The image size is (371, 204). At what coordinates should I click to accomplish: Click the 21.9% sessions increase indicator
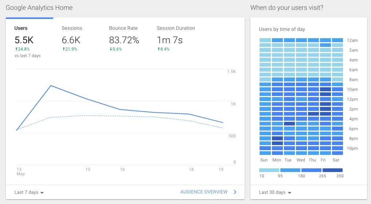tap(70, 49)
